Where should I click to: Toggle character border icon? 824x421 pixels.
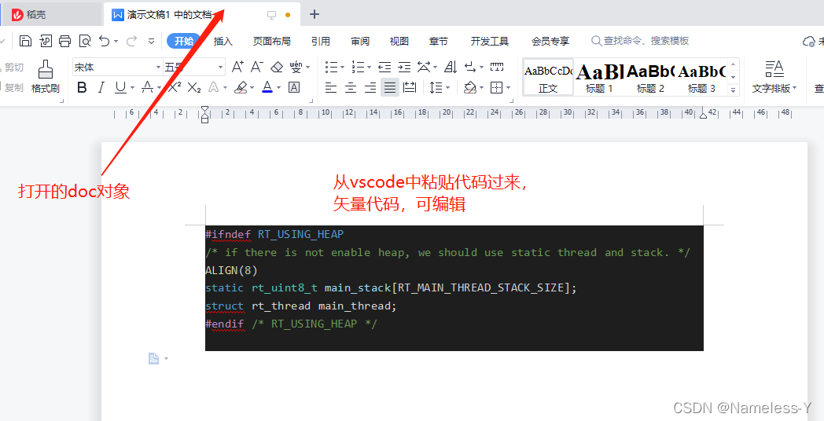pyautogui.click(x=294, y=88)
